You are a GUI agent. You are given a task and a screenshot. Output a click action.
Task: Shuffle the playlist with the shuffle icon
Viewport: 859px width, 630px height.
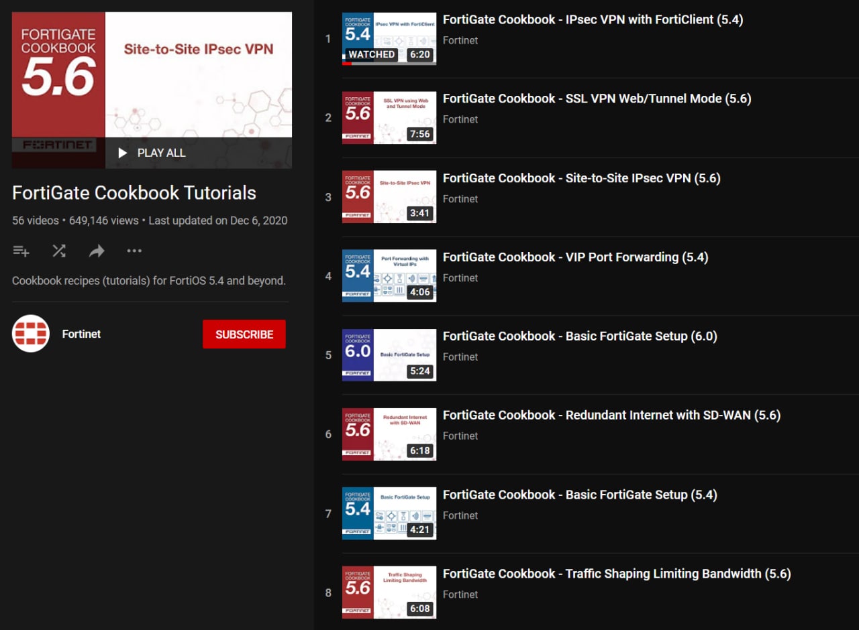(x=59, y=251)
